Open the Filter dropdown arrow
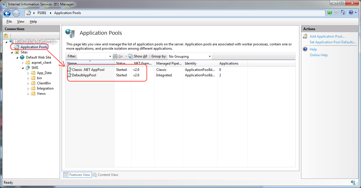 click(110, 57)
